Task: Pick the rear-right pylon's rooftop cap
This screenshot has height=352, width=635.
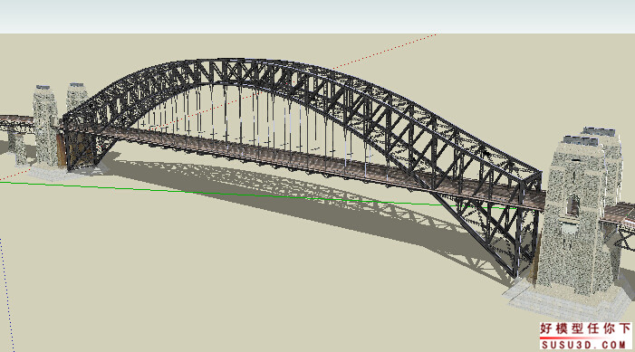Action: [601, 132]
